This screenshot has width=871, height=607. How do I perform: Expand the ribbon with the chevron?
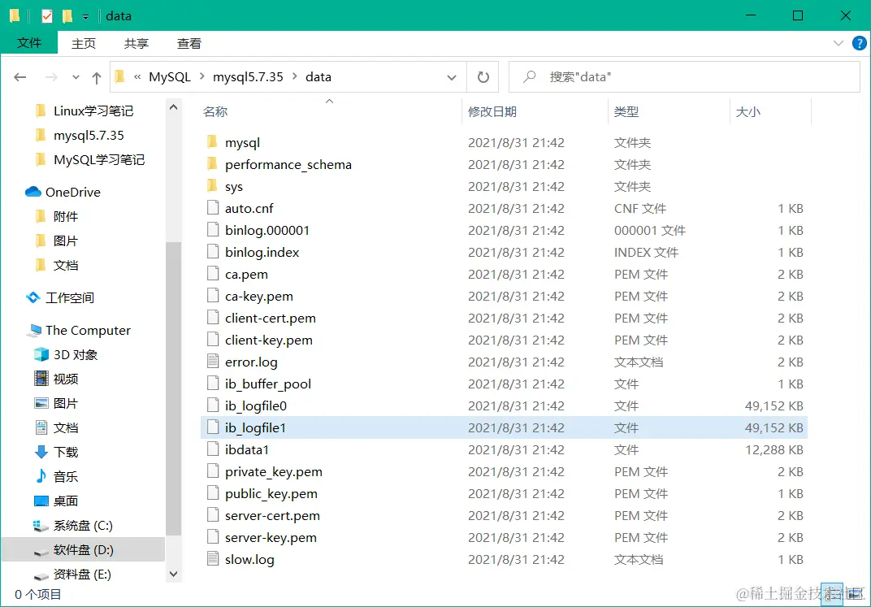(x=838, y=43)
